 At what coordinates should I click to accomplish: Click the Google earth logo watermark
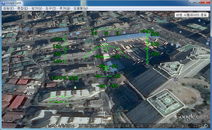tap(191, 117)
